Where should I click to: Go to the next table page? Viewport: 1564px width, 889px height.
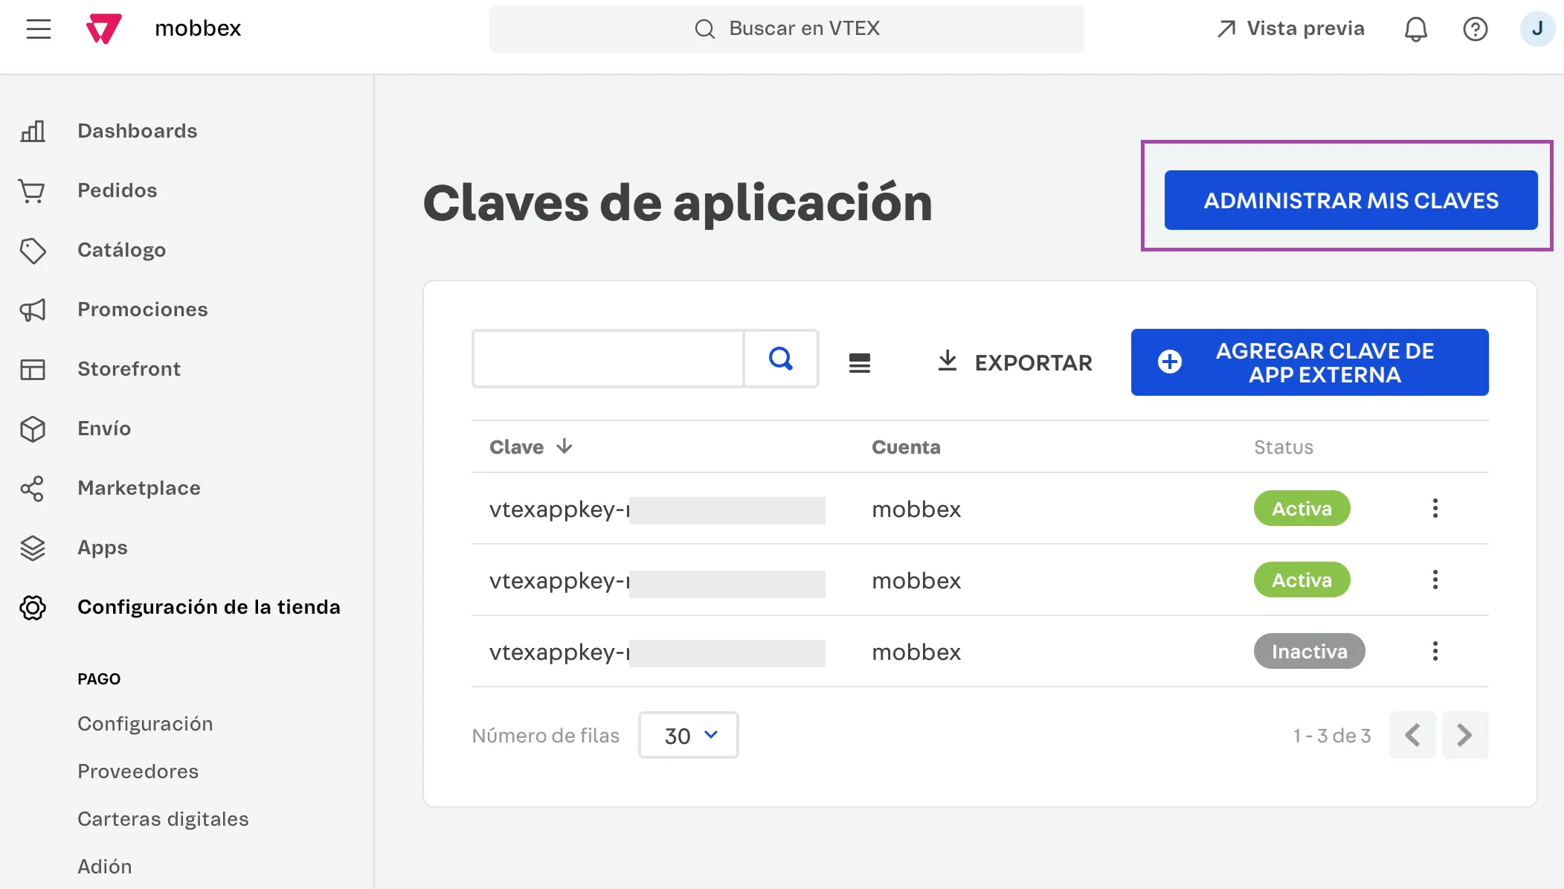1465,735
